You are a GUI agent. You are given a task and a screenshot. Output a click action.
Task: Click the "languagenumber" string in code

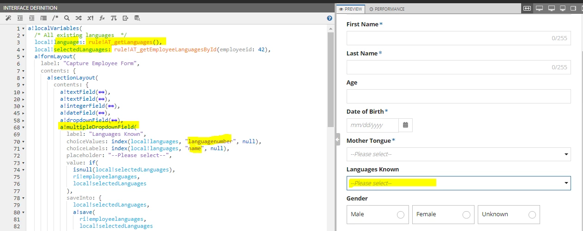click(x=211, y=141)
